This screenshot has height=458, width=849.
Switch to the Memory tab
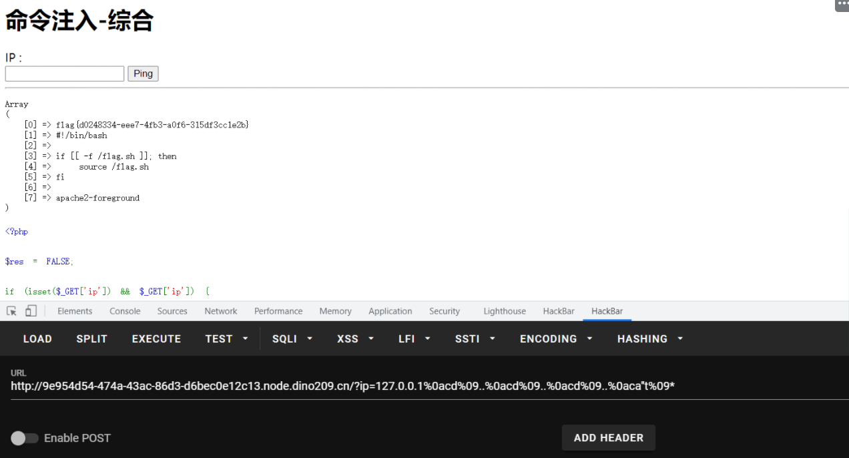[x=335, y=311]
